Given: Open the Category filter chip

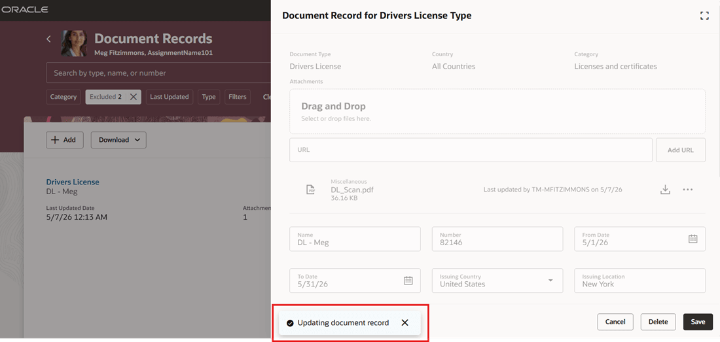Looking at the screenshot, I should pos(63,97).
